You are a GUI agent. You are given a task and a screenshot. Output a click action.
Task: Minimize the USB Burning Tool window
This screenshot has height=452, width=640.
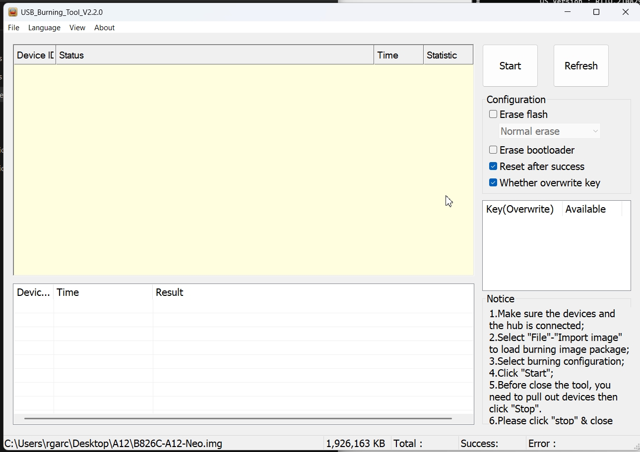[x=567, y=12]
